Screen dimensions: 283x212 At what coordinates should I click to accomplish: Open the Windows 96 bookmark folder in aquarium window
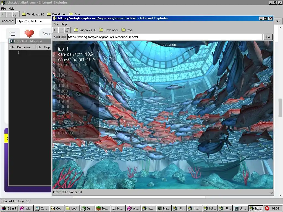pos(85,30)
